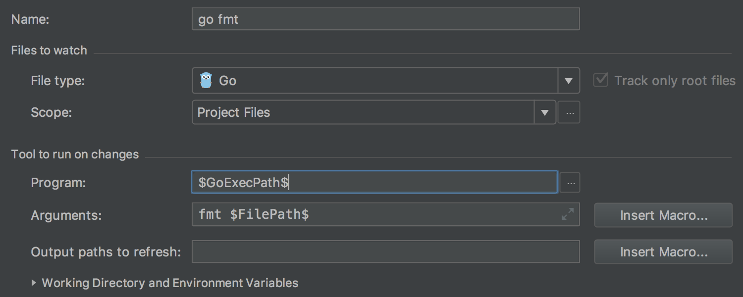Image resolution: width=743 pixels, height=297 pixels.
Task: Click the Track only root files label
Action: tap(675, 81)
